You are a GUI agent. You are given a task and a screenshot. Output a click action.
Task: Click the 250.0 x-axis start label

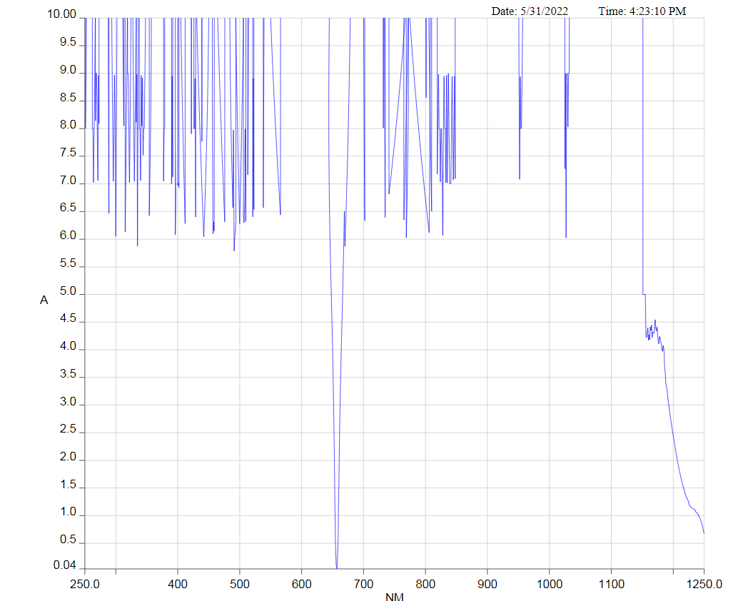pos(85,584)
